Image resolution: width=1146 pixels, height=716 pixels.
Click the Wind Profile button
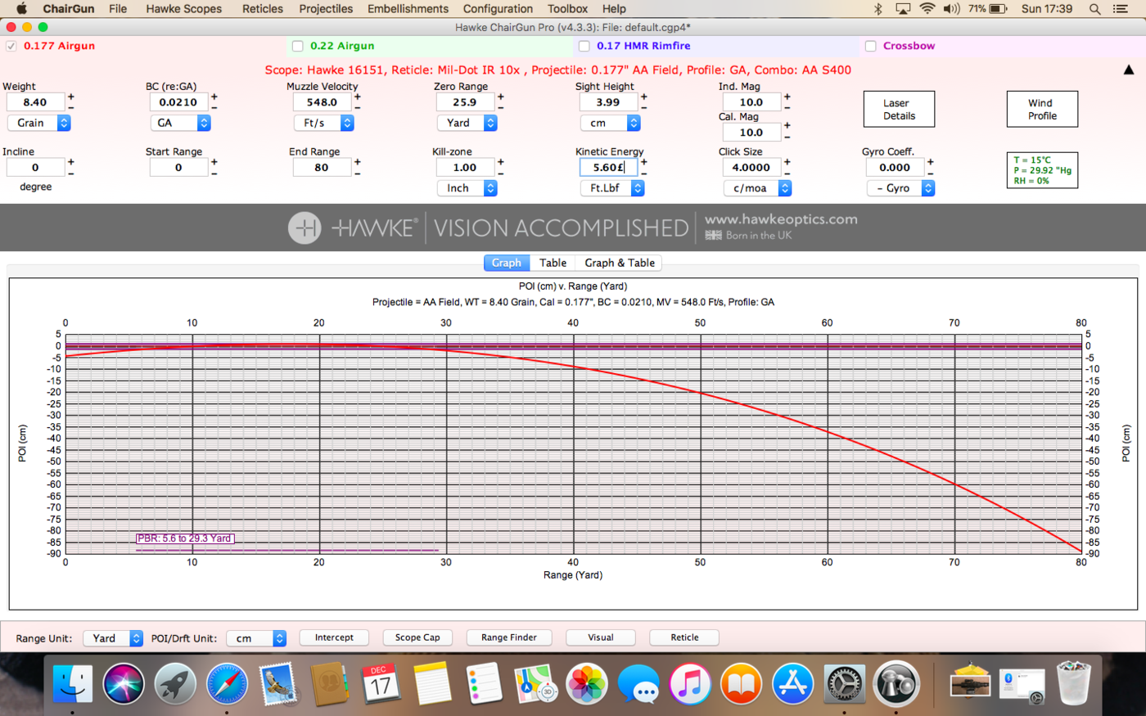[1042, 109]
